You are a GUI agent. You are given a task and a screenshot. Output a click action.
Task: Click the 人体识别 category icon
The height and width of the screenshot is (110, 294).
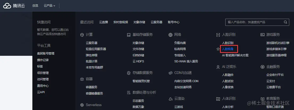click(x=218, y=99)
